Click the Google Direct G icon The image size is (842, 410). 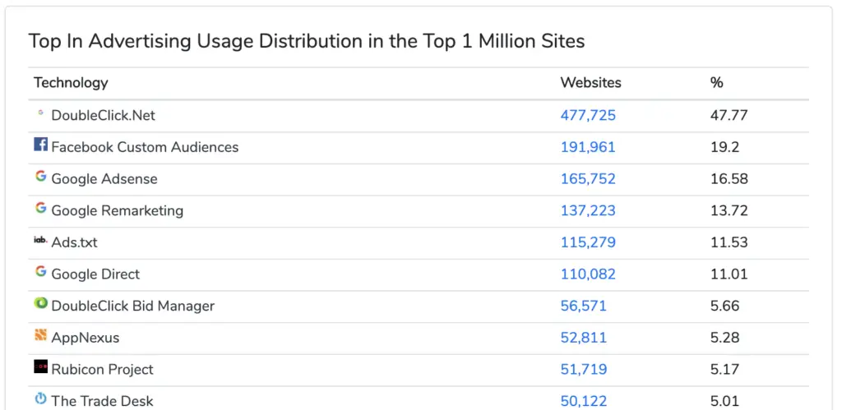pos(41,271)
